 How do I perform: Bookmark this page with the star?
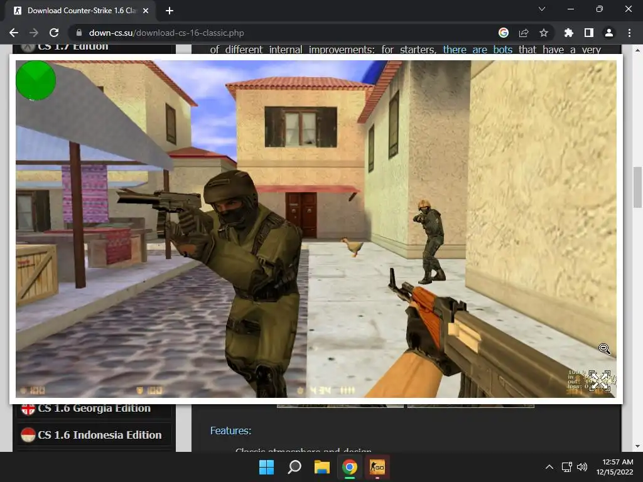[x=544, y=33]
